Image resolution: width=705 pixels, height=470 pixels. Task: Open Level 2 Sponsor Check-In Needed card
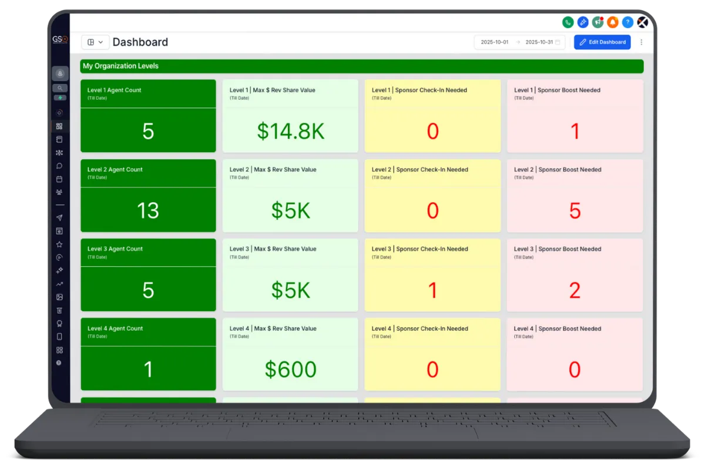432,196
